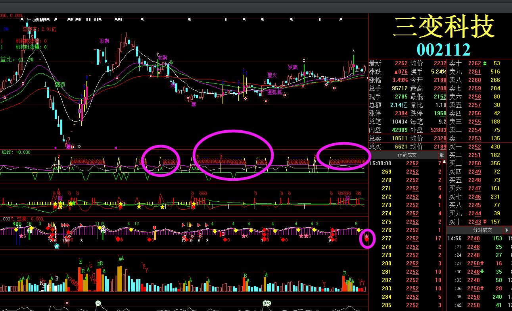Switch to the 细 detail tab

click(442, 155)
